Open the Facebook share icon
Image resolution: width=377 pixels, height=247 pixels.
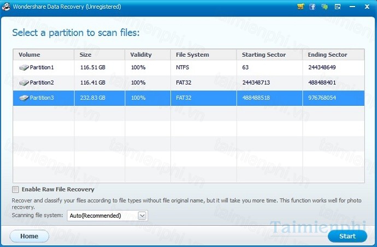click(313, 7)
